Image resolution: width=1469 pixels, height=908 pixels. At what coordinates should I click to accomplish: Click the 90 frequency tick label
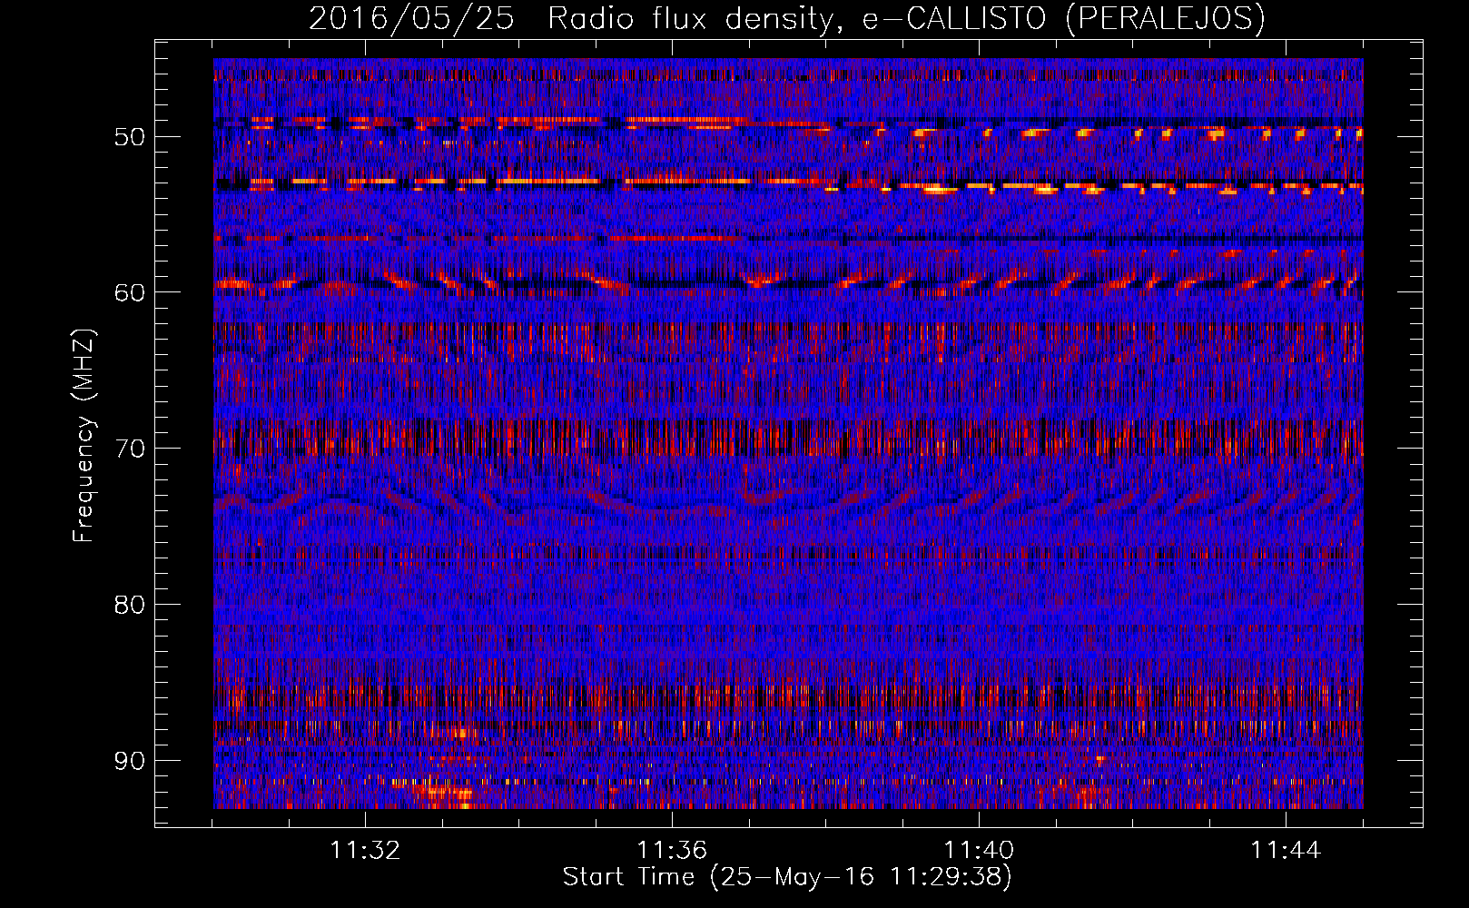point(129,760)
